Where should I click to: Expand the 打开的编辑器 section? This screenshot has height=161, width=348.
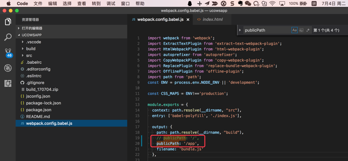coord(32,28)
